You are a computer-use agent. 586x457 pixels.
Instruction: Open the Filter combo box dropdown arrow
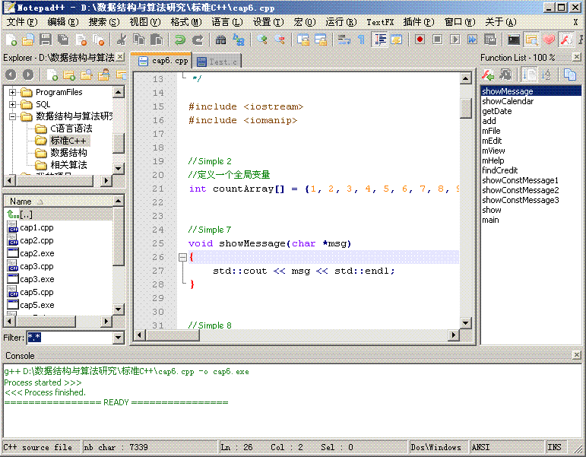click(x=118, y=338)
